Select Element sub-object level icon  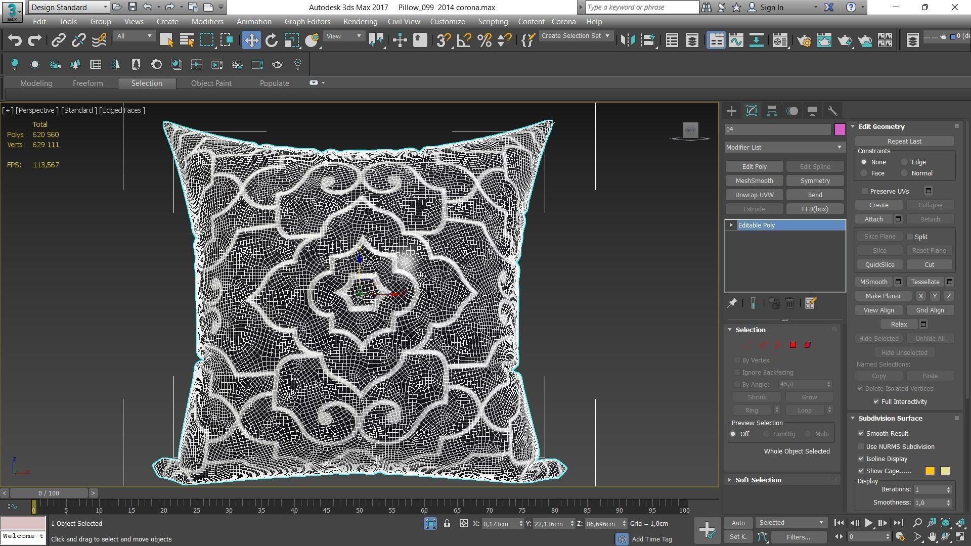pos(808,345)
